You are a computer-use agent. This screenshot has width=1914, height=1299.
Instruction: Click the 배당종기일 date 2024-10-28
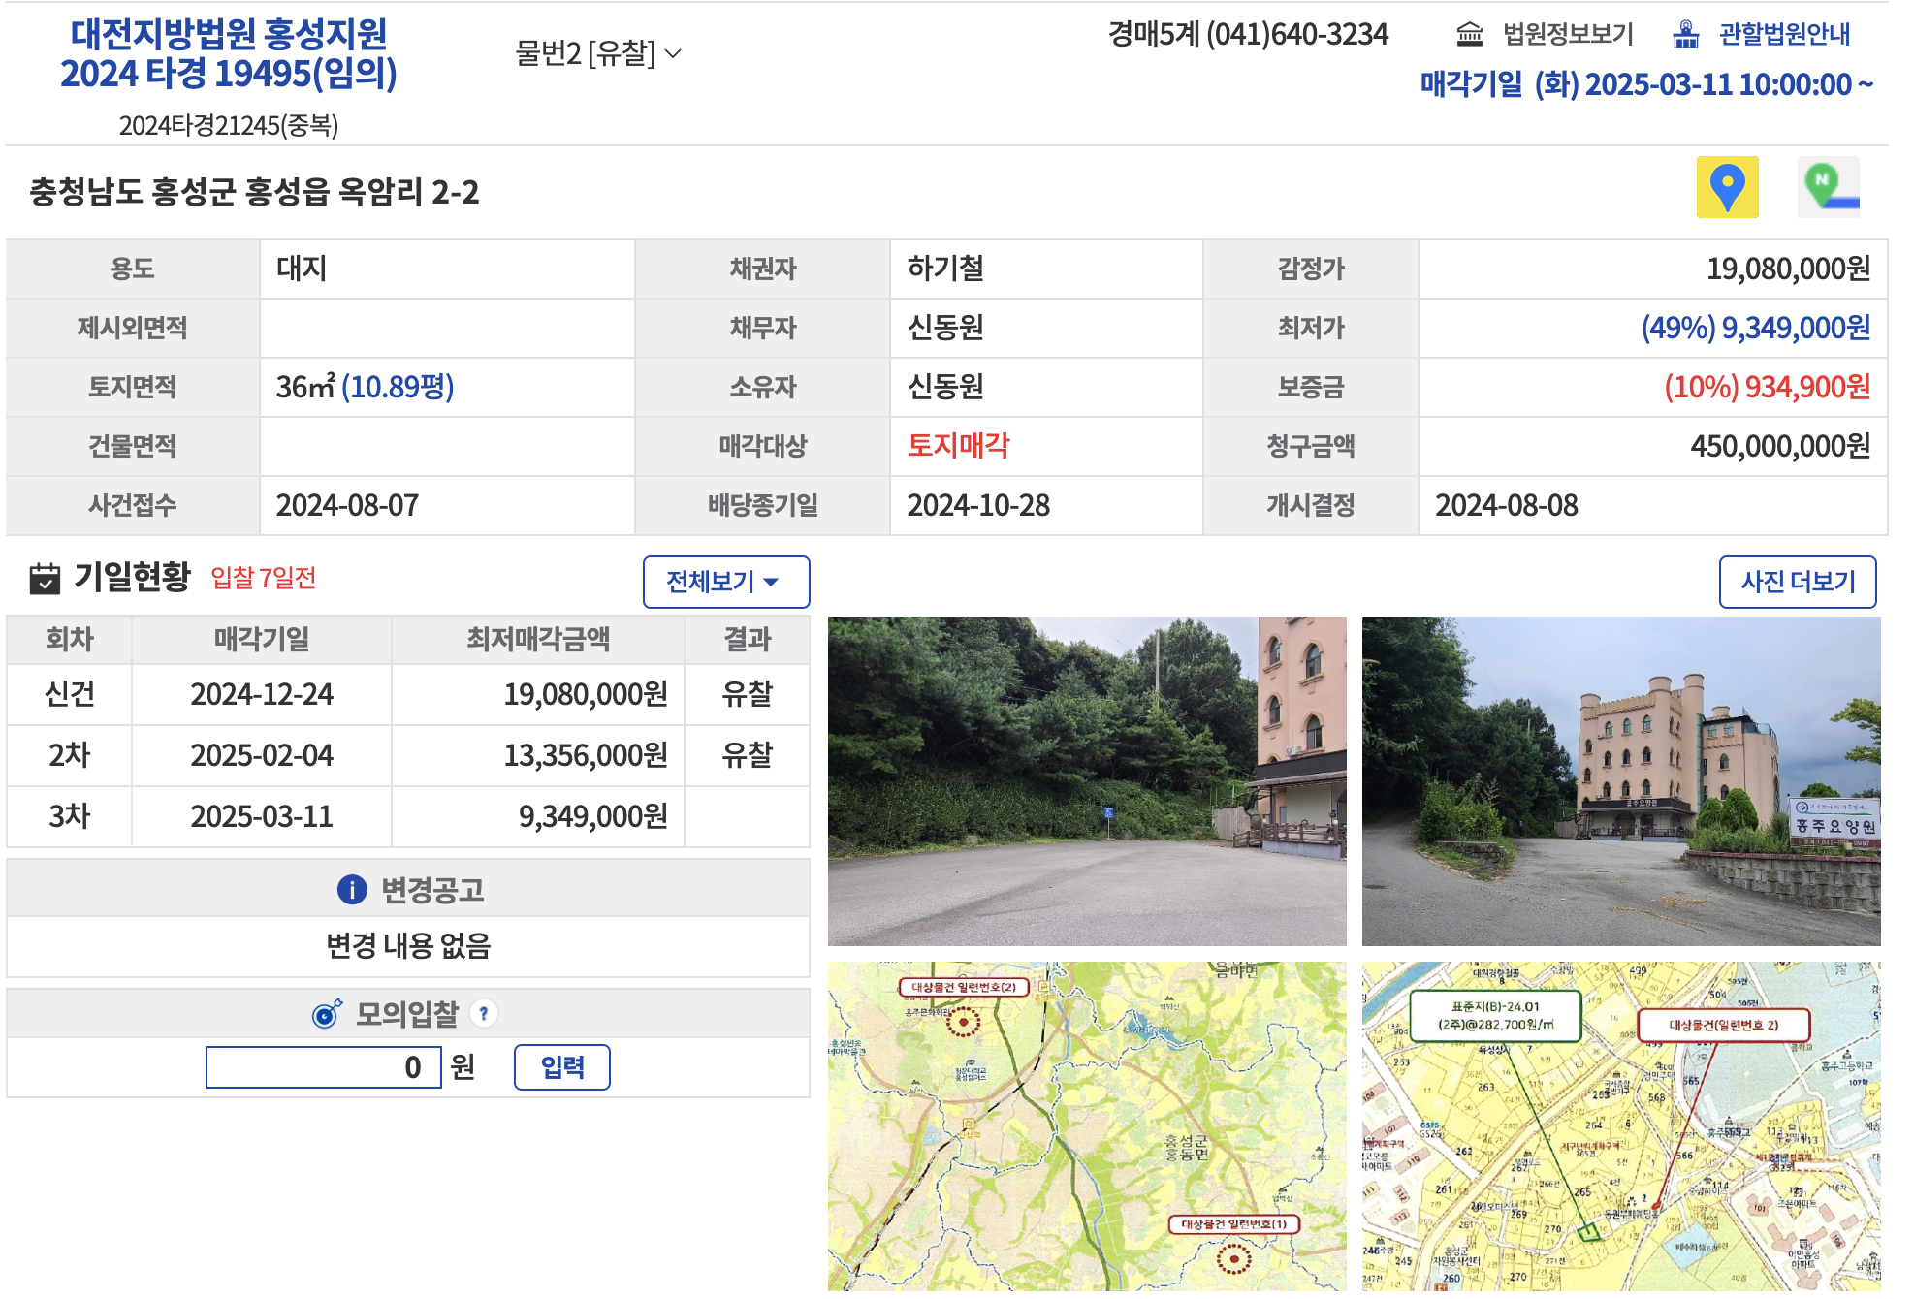(x=978, y=505)
